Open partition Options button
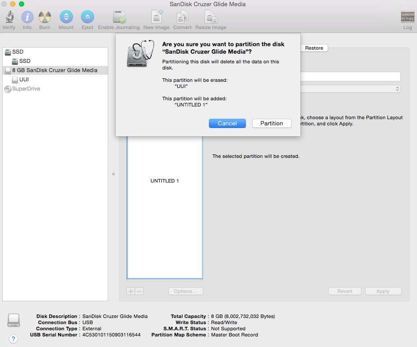This screenshot has width=417, height=347. point(186,291)
